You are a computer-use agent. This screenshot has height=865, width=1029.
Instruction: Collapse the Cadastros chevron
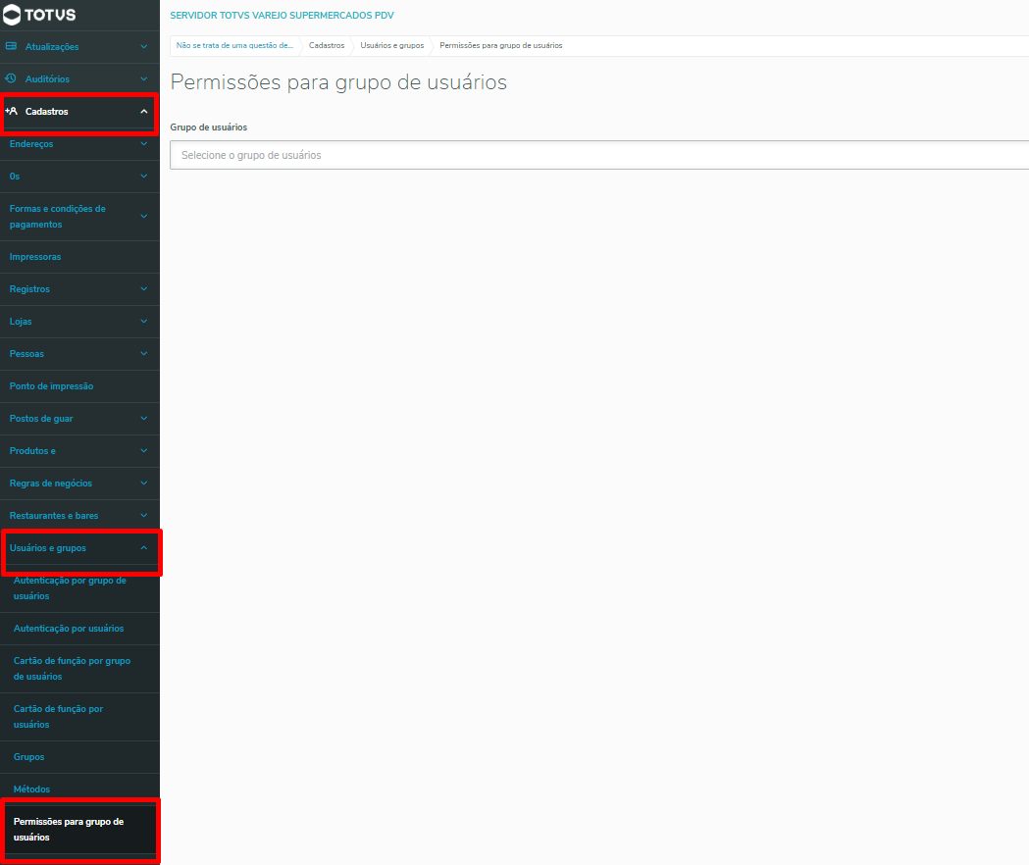(144, 112)
